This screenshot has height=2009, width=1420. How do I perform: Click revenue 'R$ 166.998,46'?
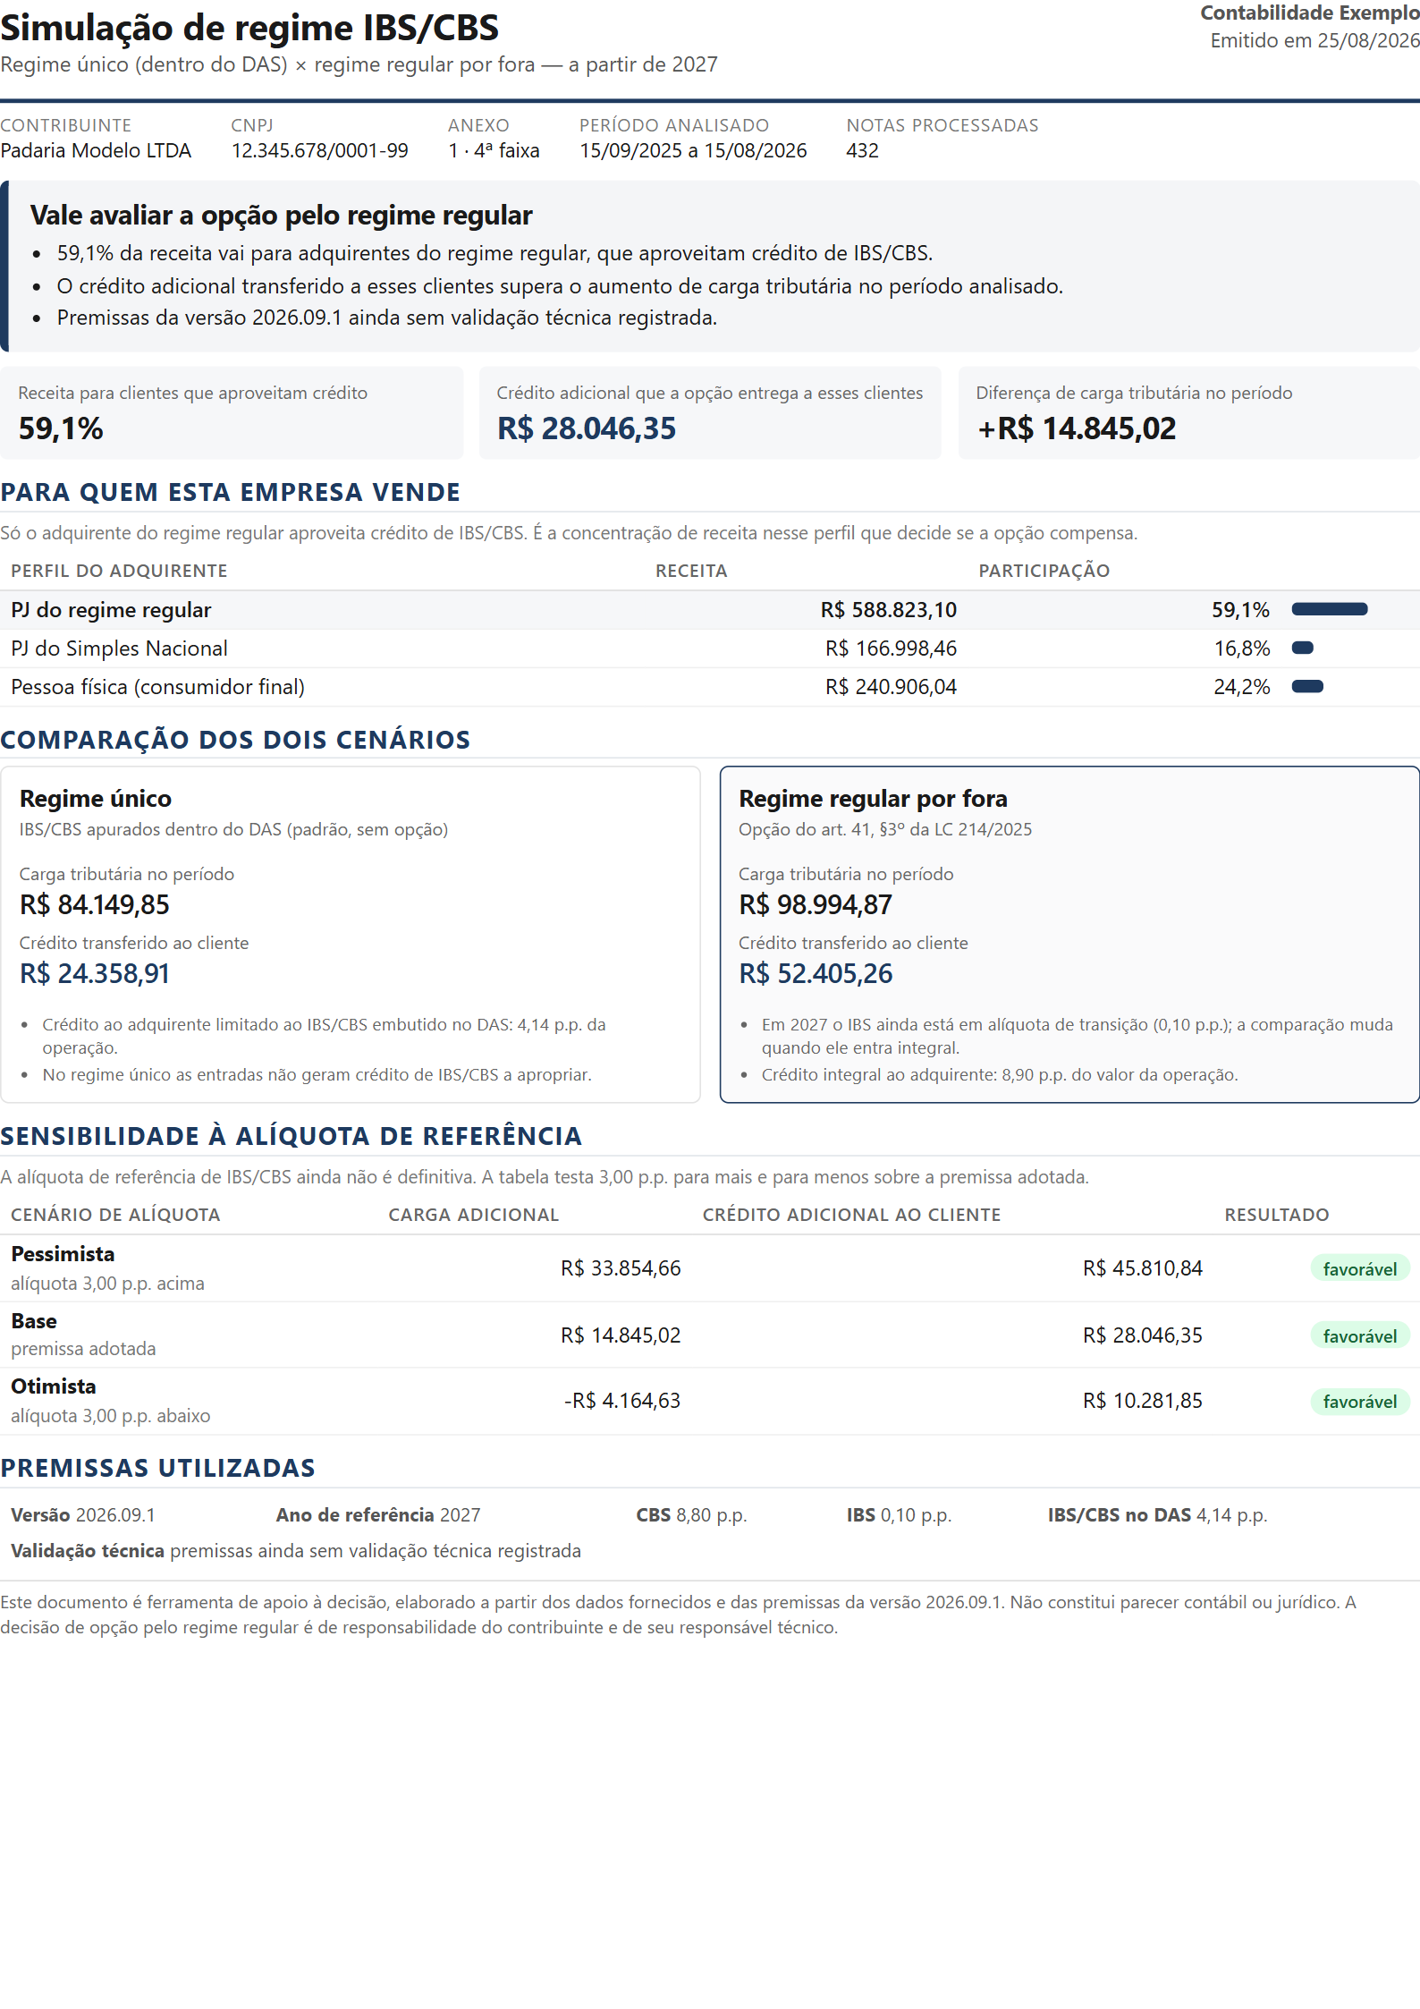891,648
